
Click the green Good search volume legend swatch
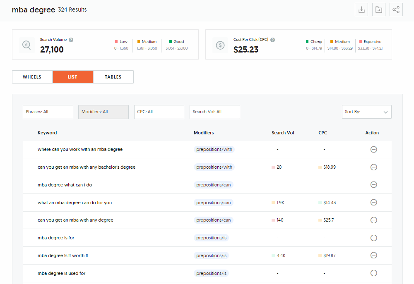coord(170,42)
